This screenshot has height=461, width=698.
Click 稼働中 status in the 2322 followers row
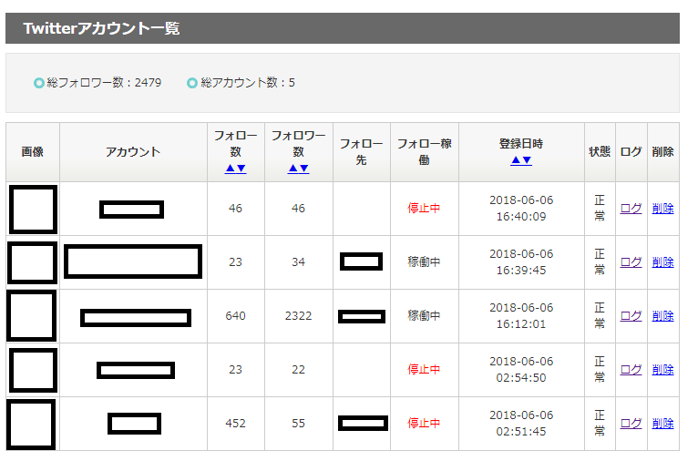424,316
